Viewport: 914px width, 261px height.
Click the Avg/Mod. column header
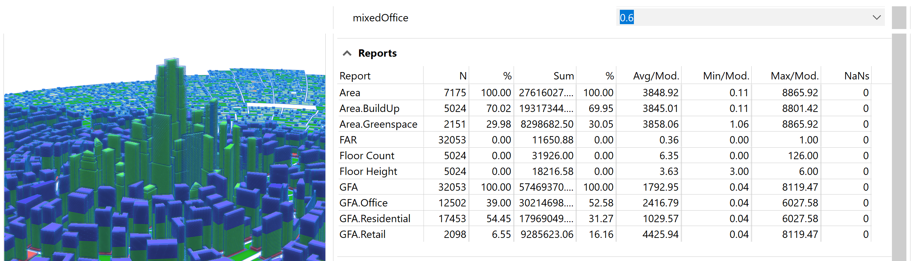pos(656,76)
